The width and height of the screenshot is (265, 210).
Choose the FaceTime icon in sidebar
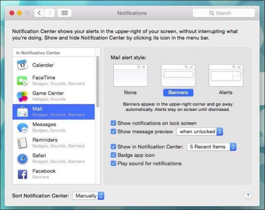[22, 80]
